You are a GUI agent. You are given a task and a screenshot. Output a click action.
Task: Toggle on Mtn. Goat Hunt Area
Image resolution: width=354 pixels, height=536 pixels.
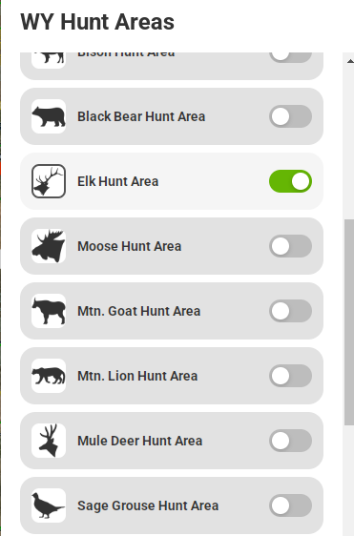[290, 311]
